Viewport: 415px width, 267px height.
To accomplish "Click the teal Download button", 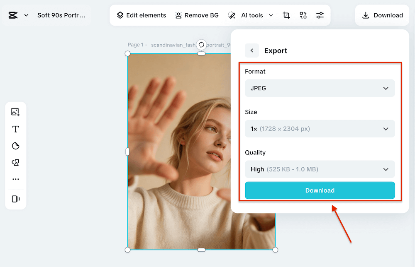I will pyautogui.click(x=320, y=190).
